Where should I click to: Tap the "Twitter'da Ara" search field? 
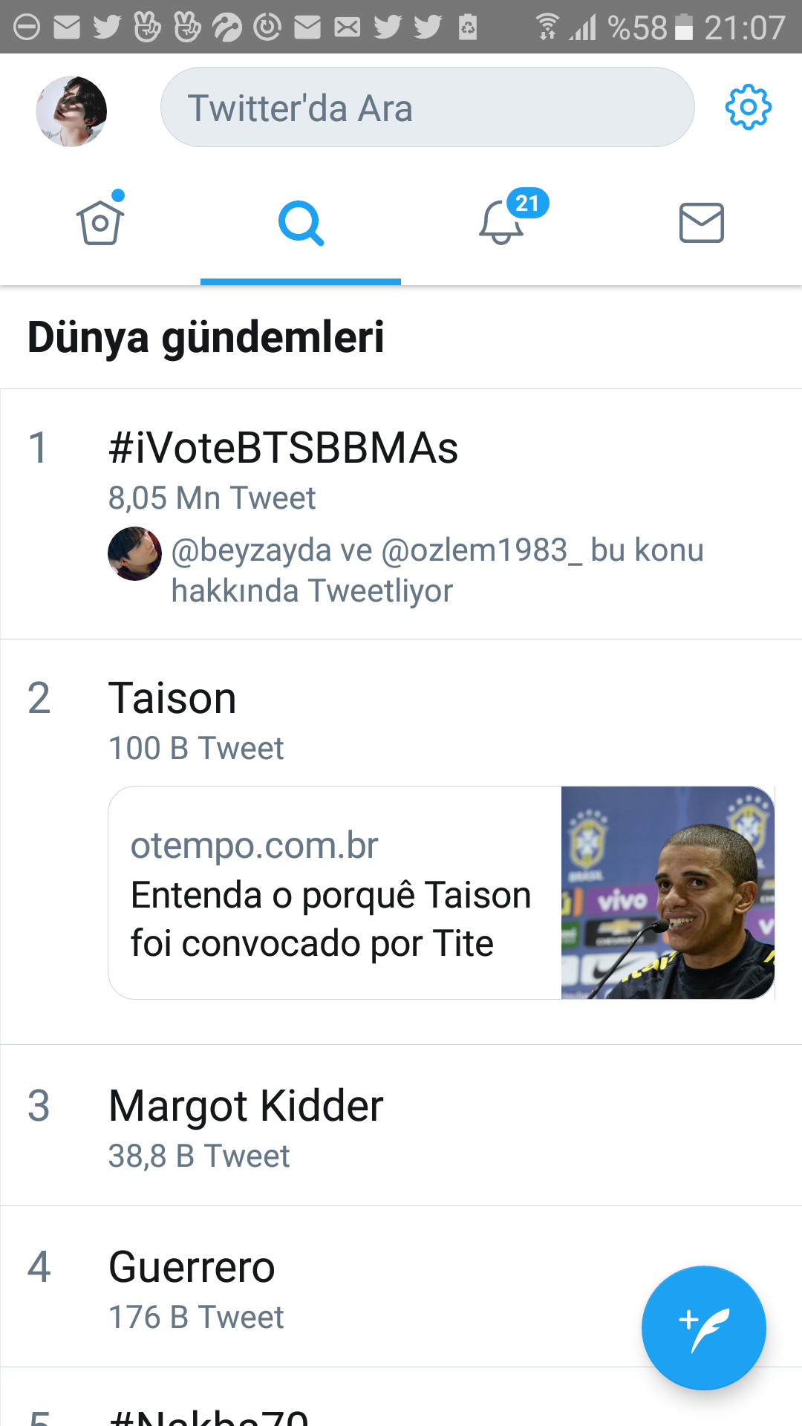[x=427, y=108]
